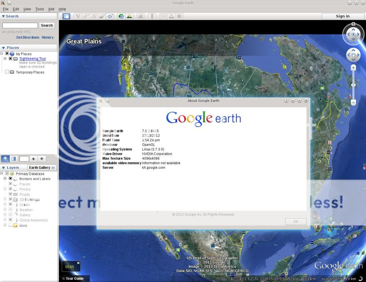This screenshot has width=366, height=282.
Task: Select the Add Image Overlay tool
Action: [102, 16]
